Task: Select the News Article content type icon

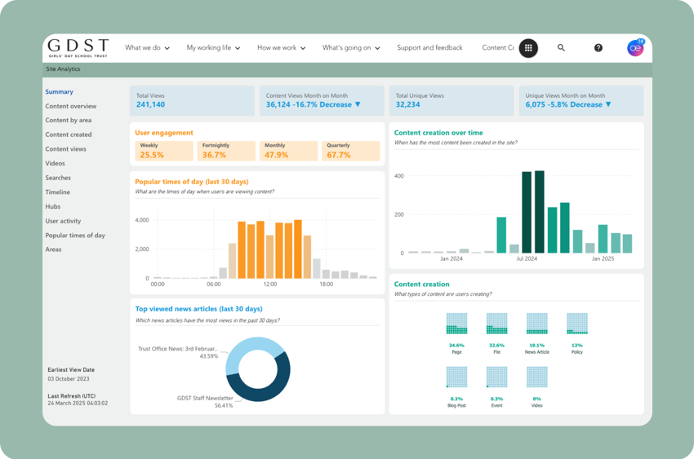Action: coord(536,324)
